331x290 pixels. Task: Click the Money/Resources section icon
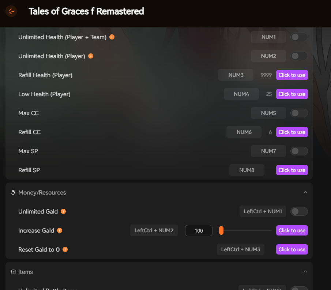(13, 192)
